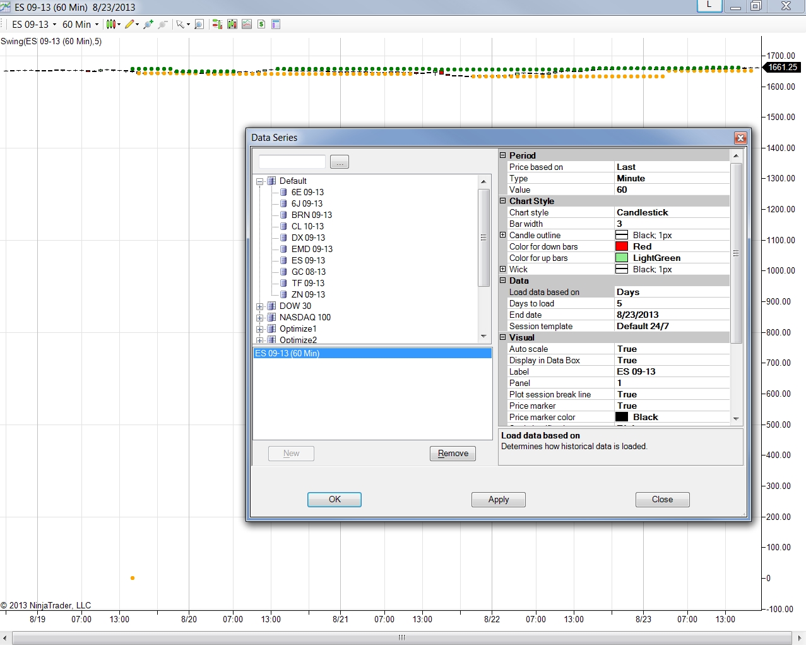
Task: Open the Chart Trader toolbar icon
Action: point(217,24)
